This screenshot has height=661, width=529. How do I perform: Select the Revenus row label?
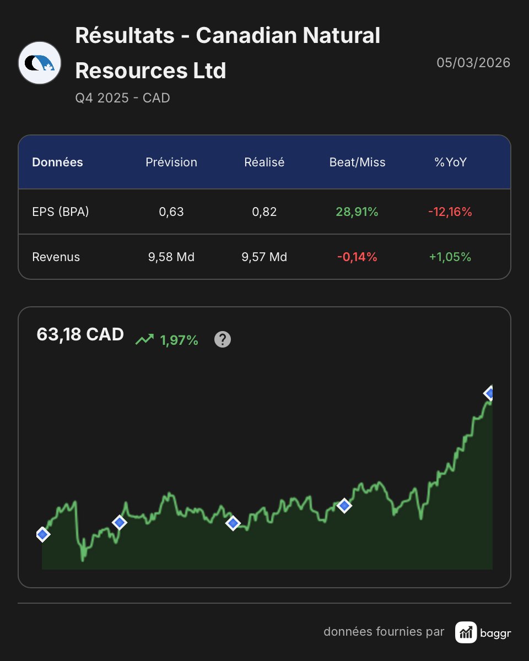click(x=56, y=257)
